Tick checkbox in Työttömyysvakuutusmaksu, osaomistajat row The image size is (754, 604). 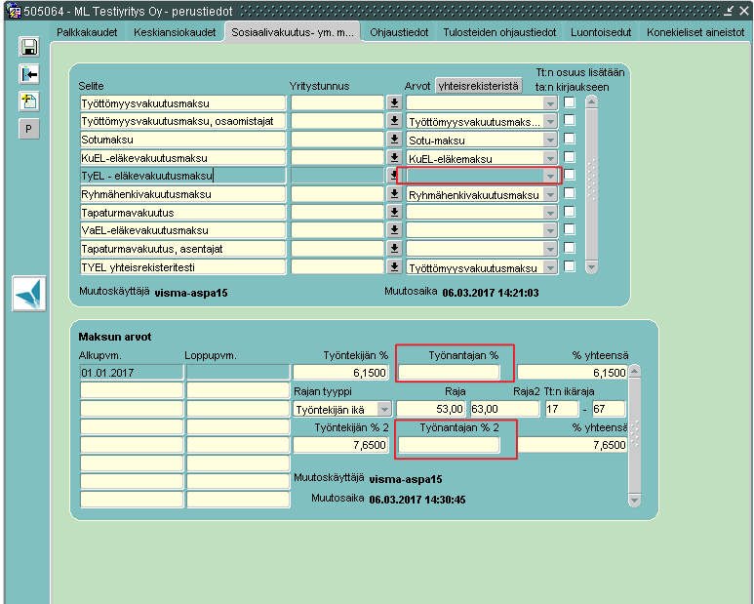click(570, 120)
